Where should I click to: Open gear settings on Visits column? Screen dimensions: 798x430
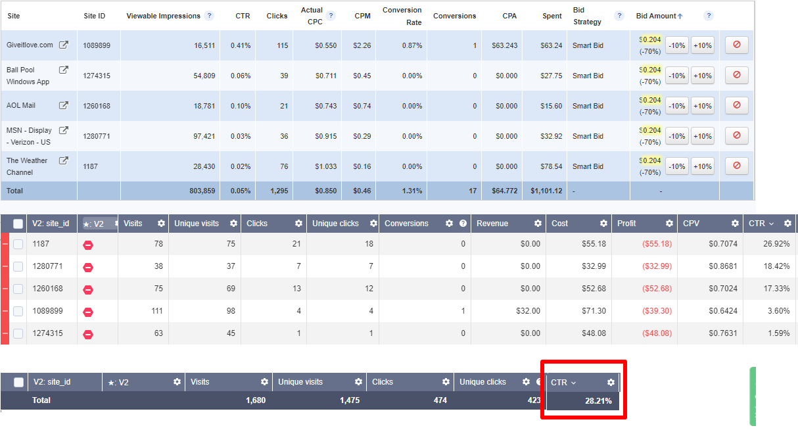[161, 224]
